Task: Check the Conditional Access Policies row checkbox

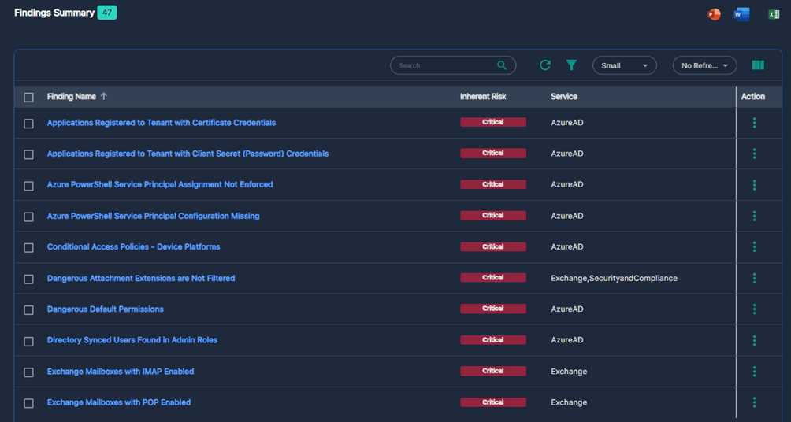Action: pyautogui.click(x=29, y=248)
